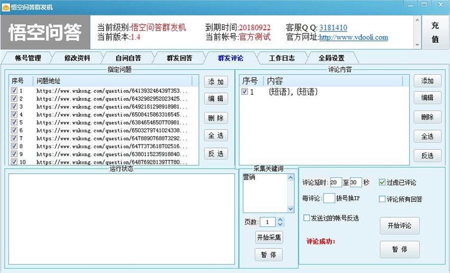Click the down arrow of the 页数 stepper
The width and height of the screenshot is (450, 273).
[280, 224]
